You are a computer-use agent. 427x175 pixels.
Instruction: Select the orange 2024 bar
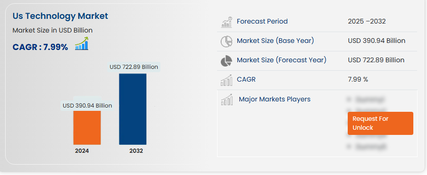[87, 127]
